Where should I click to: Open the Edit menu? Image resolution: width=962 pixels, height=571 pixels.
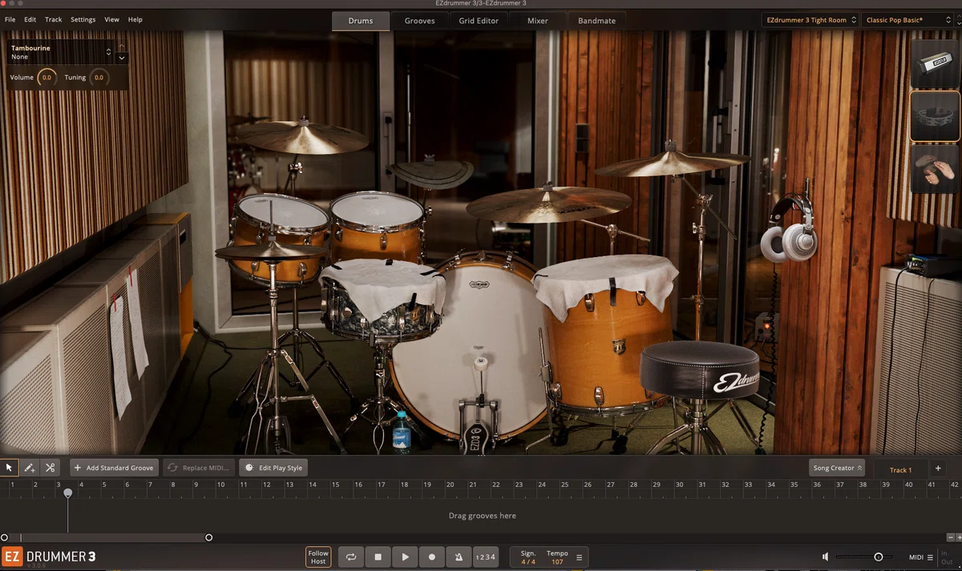pyautogui.click(x=30, y=19)
